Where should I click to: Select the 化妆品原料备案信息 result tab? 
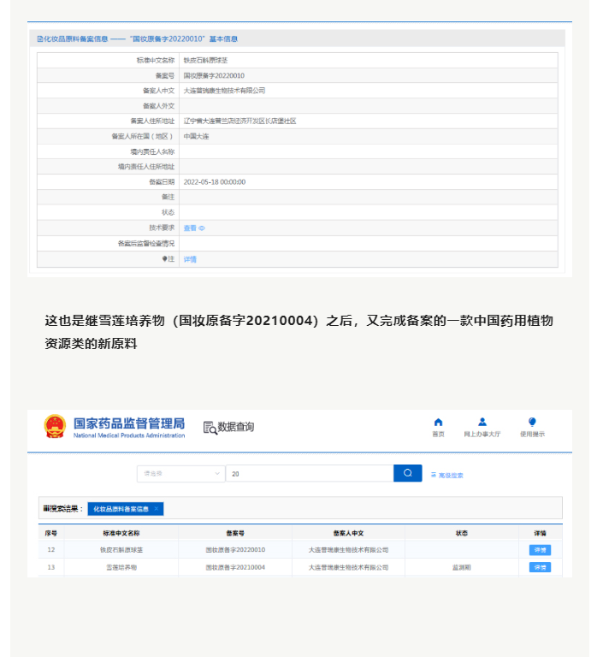coord(121,509)
